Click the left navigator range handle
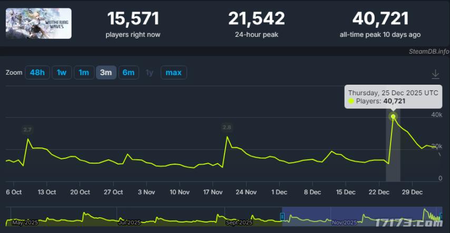This screenshot has height=233, width=450. [282, 216]
